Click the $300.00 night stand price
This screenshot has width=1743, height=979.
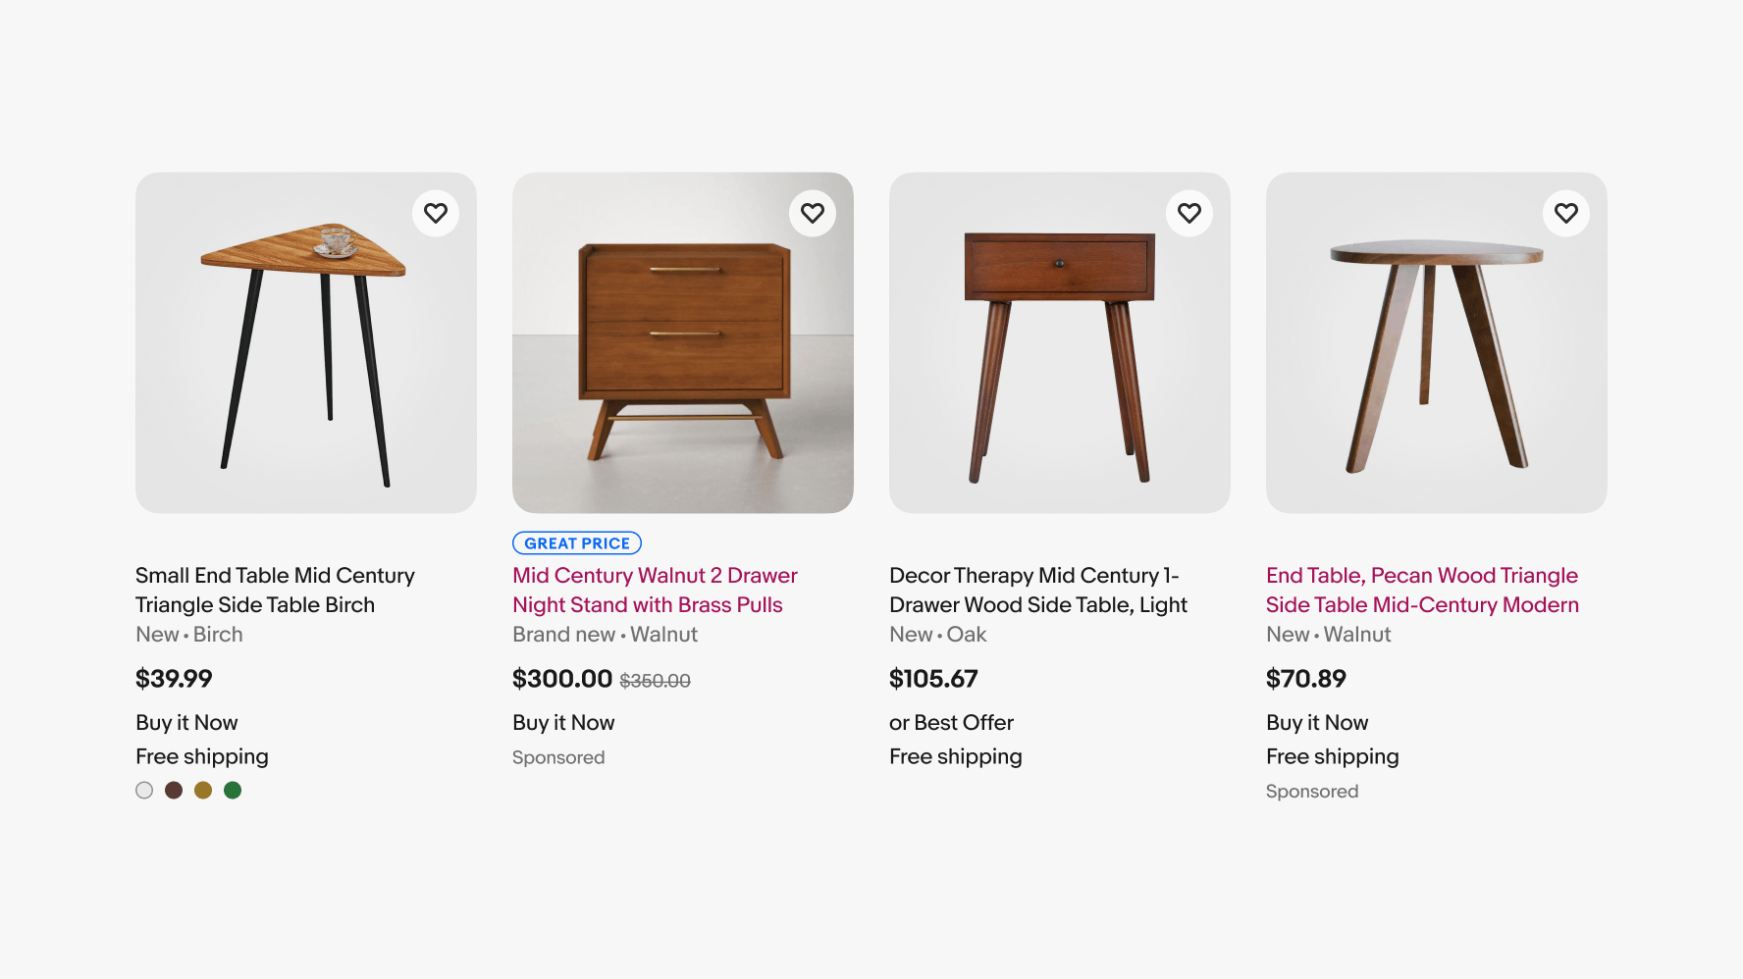tap(562, 679)
